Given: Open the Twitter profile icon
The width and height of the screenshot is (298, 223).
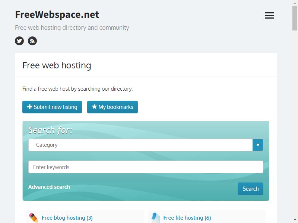Looking at the screenshot, I should point(19,41).
